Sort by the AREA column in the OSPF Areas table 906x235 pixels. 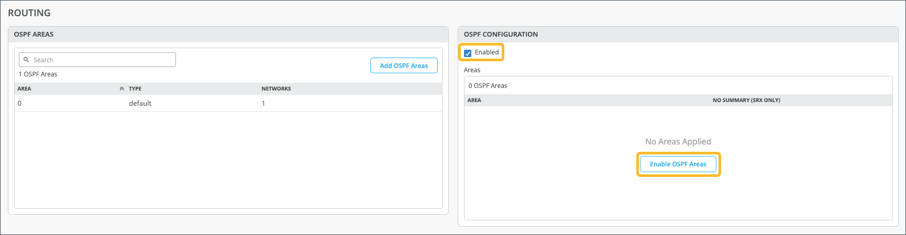[x=24, y=89]
